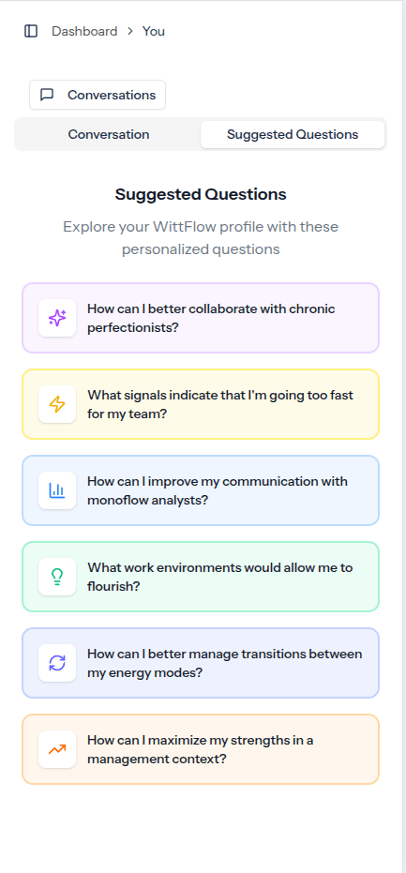Click the indigo refresh arrows icon
The width and height of the screenshot is (406, 873).
[57, 663]
